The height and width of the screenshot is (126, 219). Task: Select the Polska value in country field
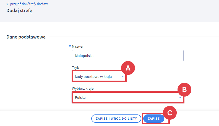pyautogui.click(x=80, y=98)
